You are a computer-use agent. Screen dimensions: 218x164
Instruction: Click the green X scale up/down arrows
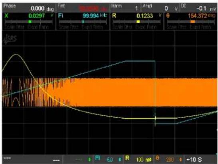click(90, 160)
